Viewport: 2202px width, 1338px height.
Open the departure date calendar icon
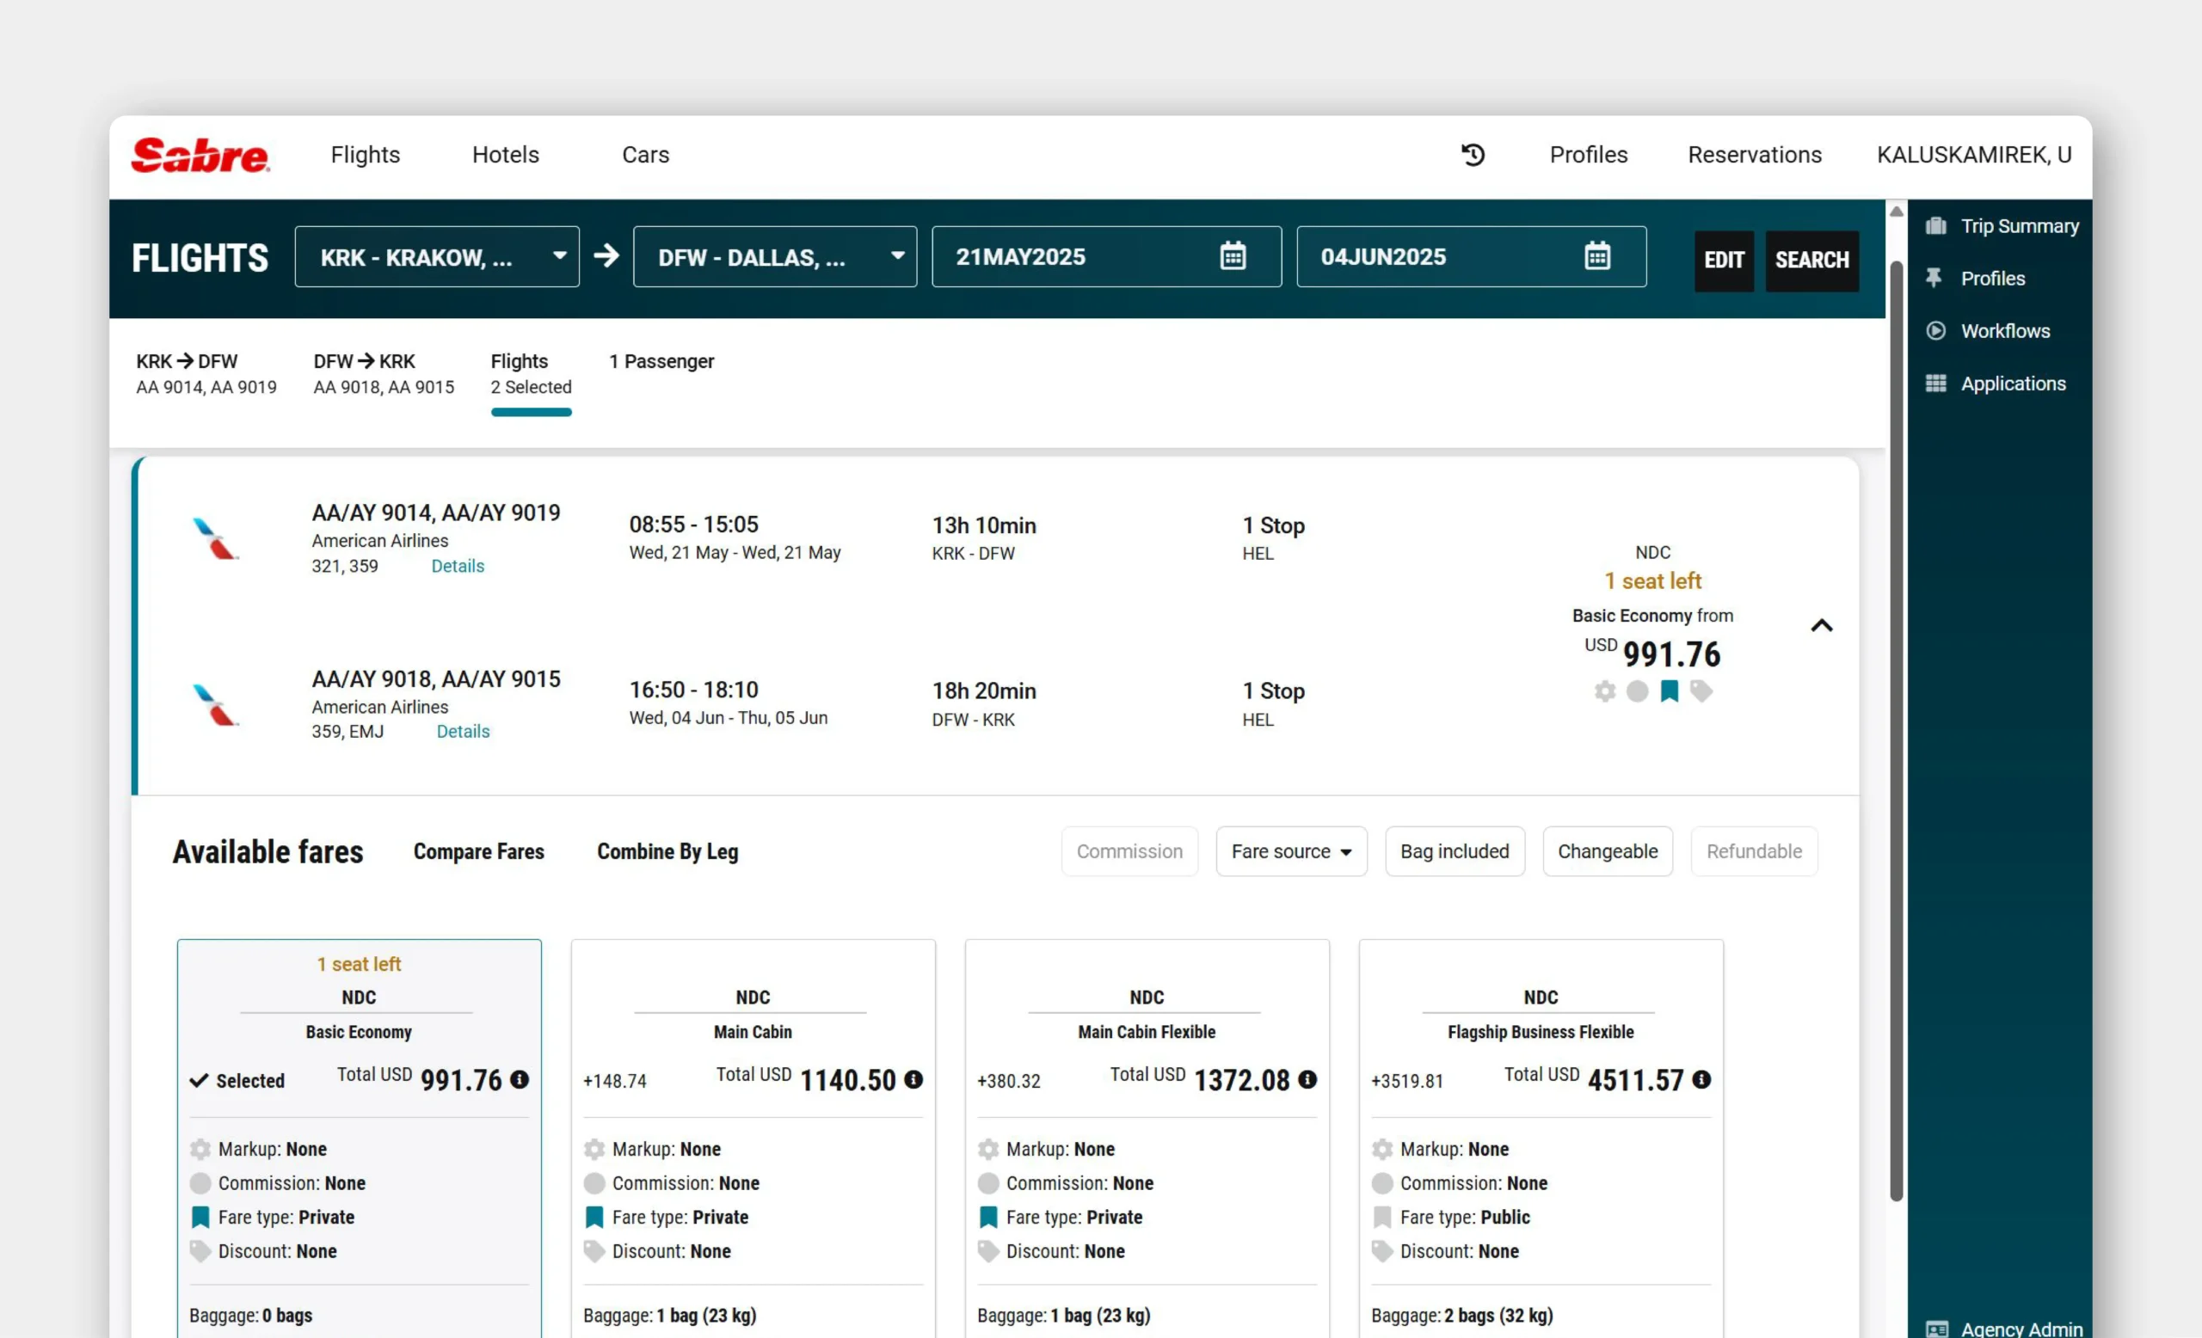click(1233, 256)
